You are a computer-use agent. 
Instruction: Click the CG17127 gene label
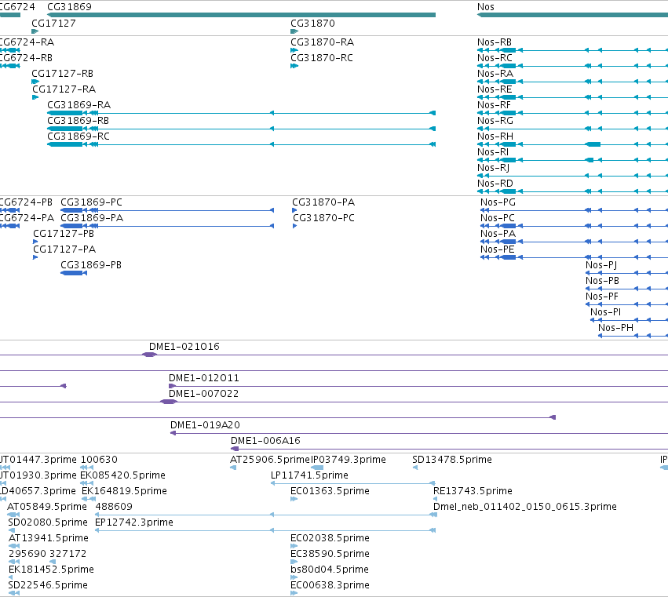(x=53, y=24)
